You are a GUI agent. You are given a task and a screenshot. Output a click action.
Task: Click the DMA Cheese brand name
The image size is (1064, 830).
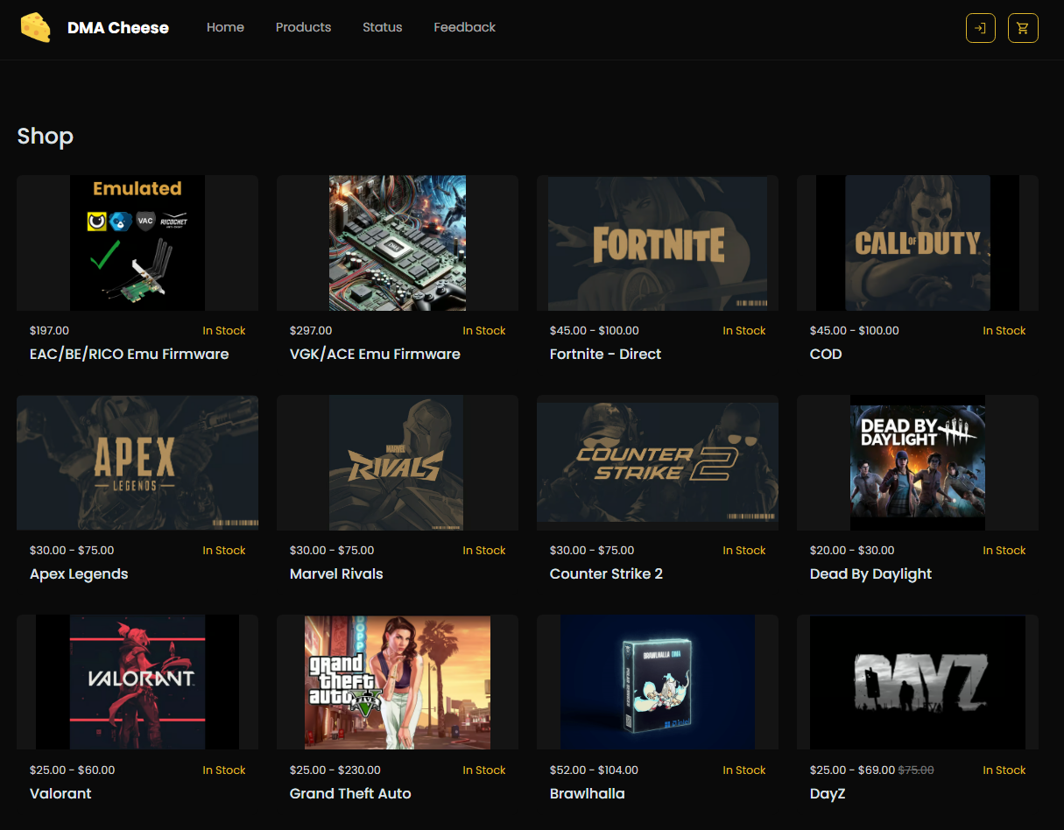118,28
